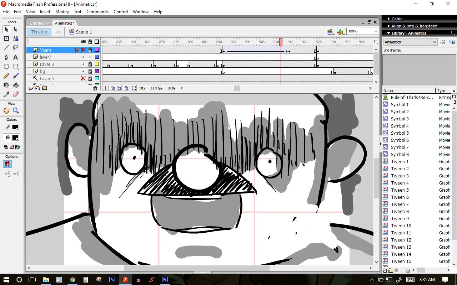Click Insert Layer Folder icon
457x285 pixels.
pyautogui.click(x=44, y=88)
